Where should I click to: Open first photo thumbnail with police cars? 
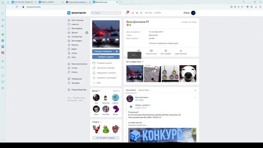(x=135, y=74)
